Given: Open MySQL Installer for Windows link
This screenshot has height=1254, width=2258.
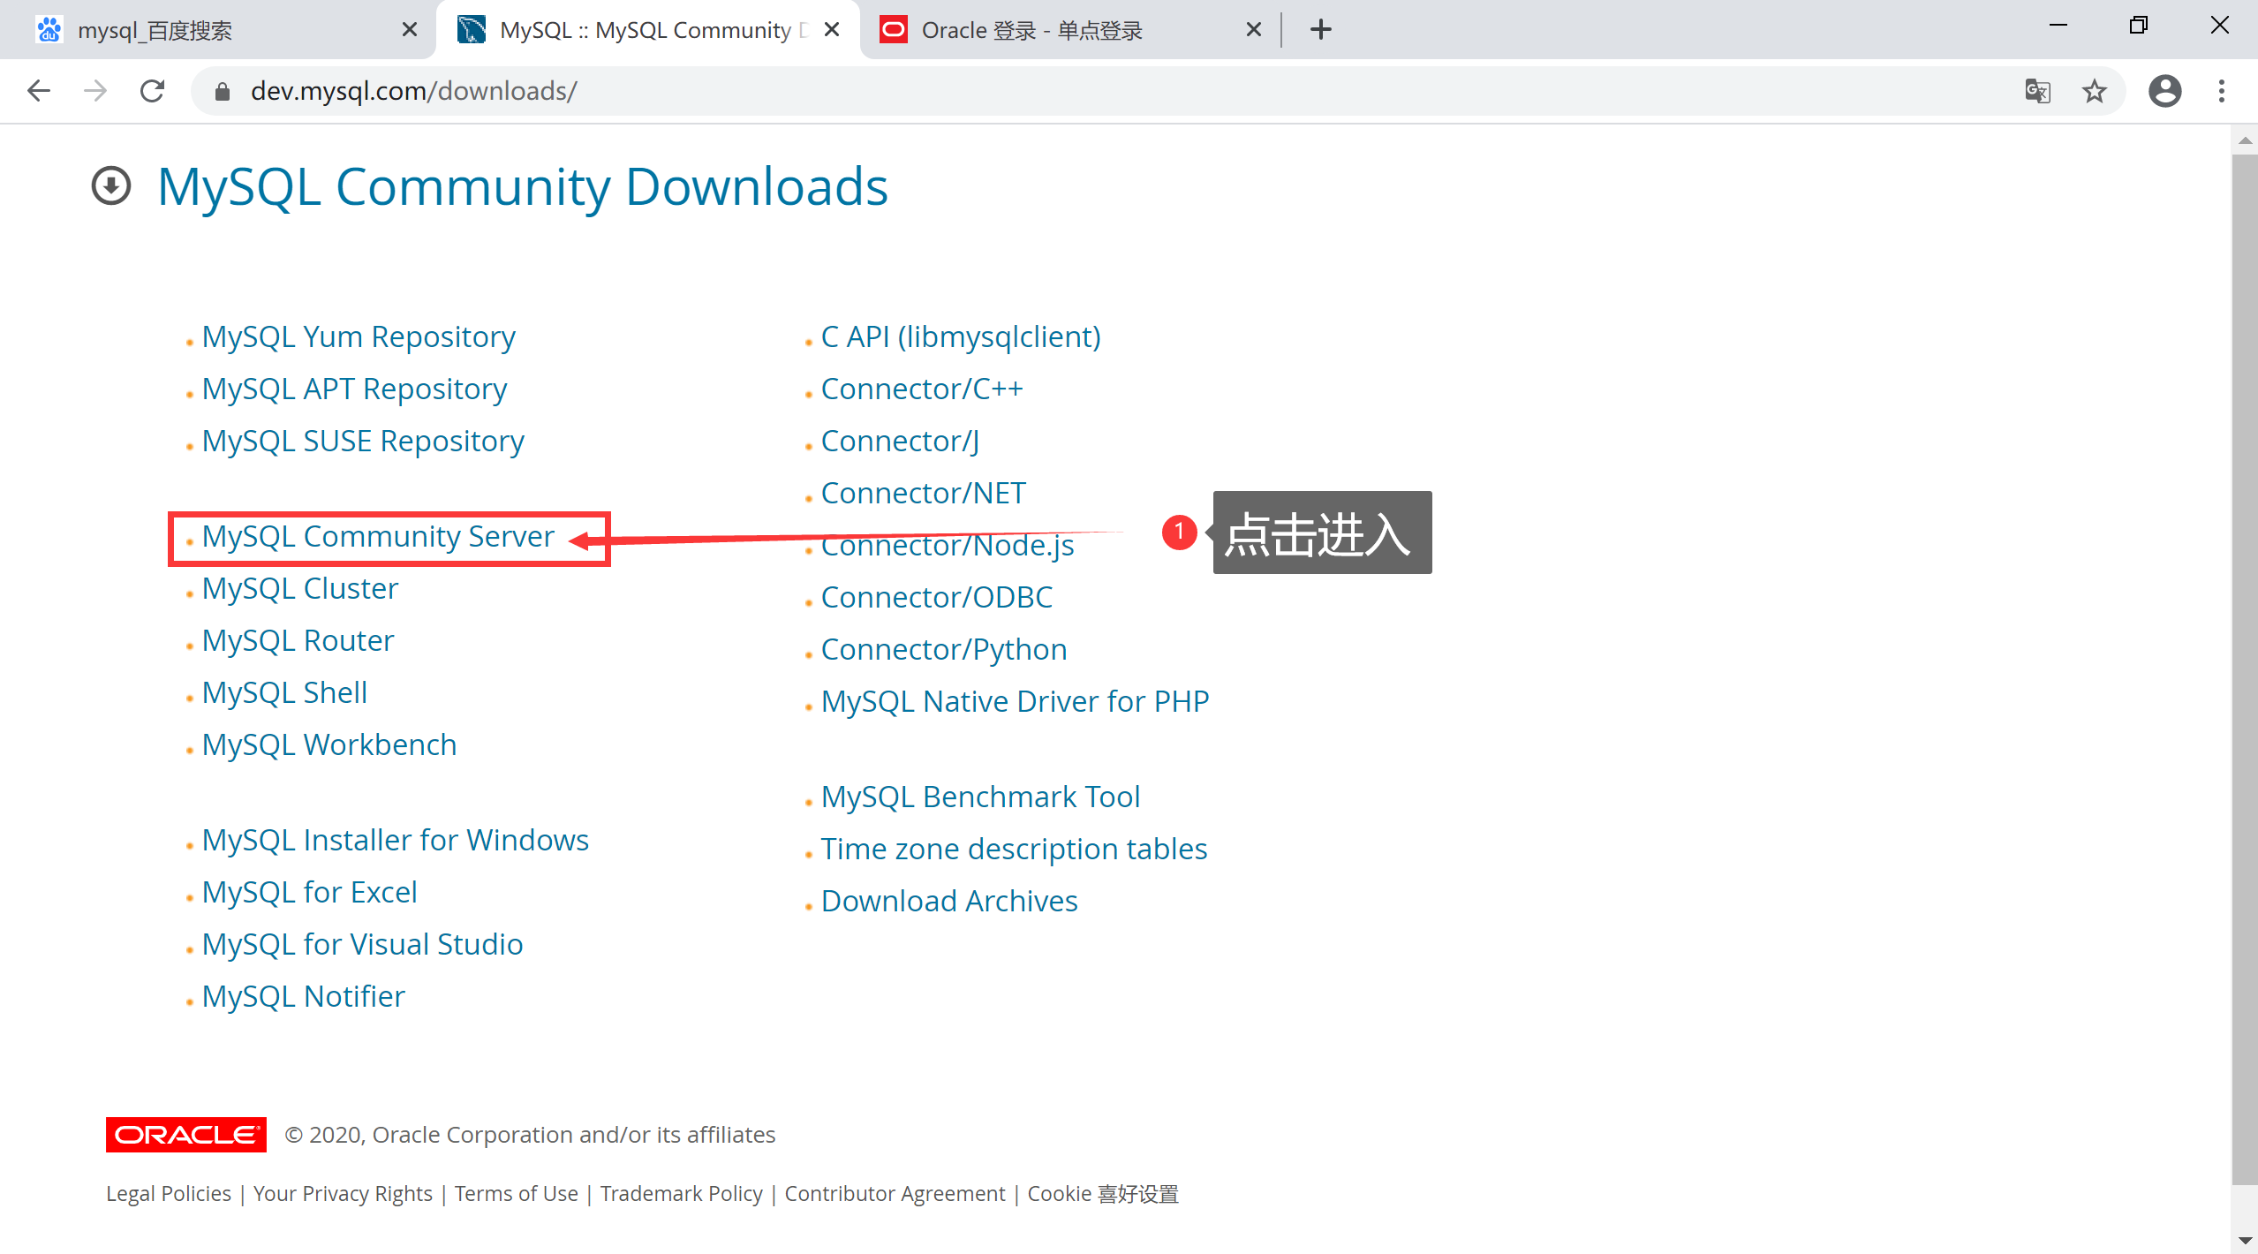Looking at the screenshot, I should [x=395, y=841].
